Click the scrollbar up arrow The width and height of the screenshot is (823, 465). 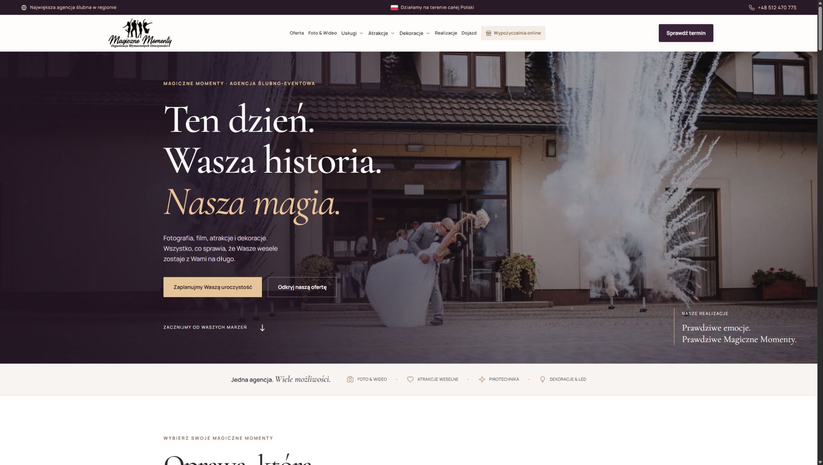coord(820,3)
